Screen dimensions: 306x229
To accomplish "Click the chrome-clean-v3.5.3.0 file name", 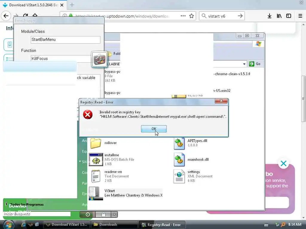I will [x=232, y=74].
